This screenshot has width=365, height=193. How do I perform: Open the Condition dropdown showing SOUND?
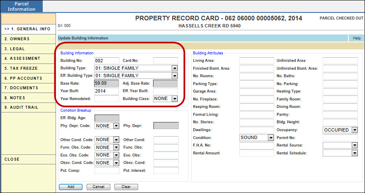(270, 137)
